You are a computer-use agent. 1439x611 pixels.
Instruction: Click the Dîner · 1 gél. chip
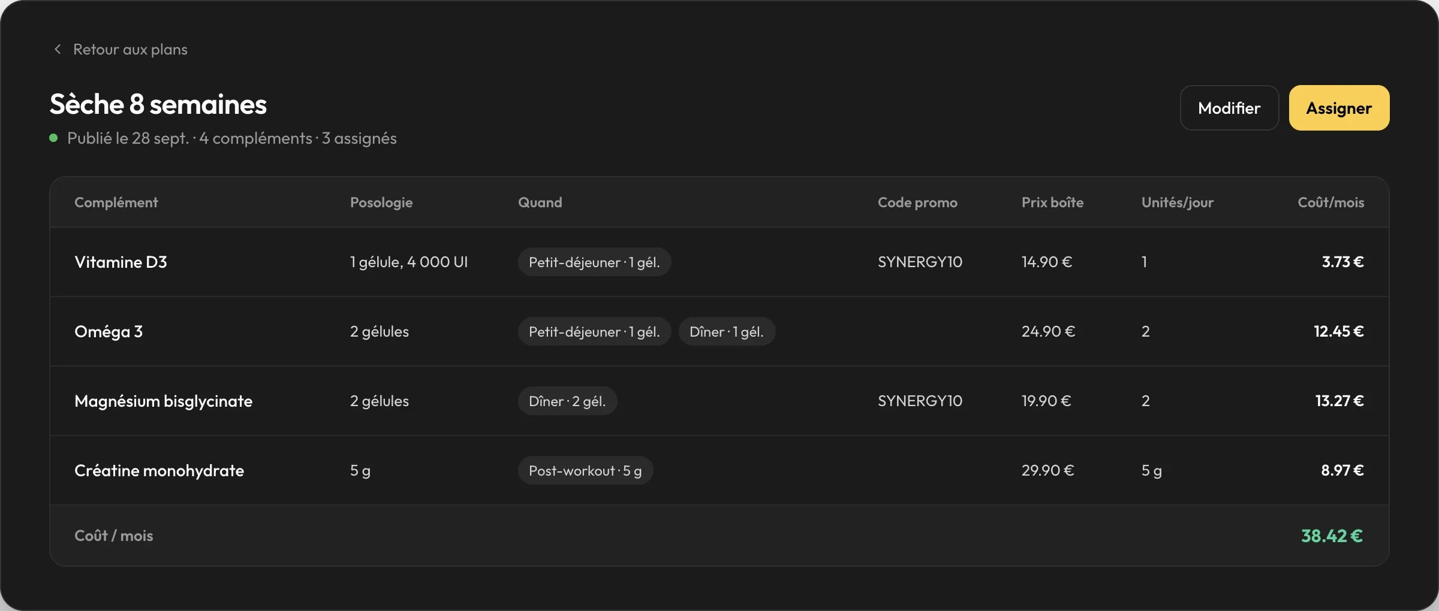pos(727,331)
